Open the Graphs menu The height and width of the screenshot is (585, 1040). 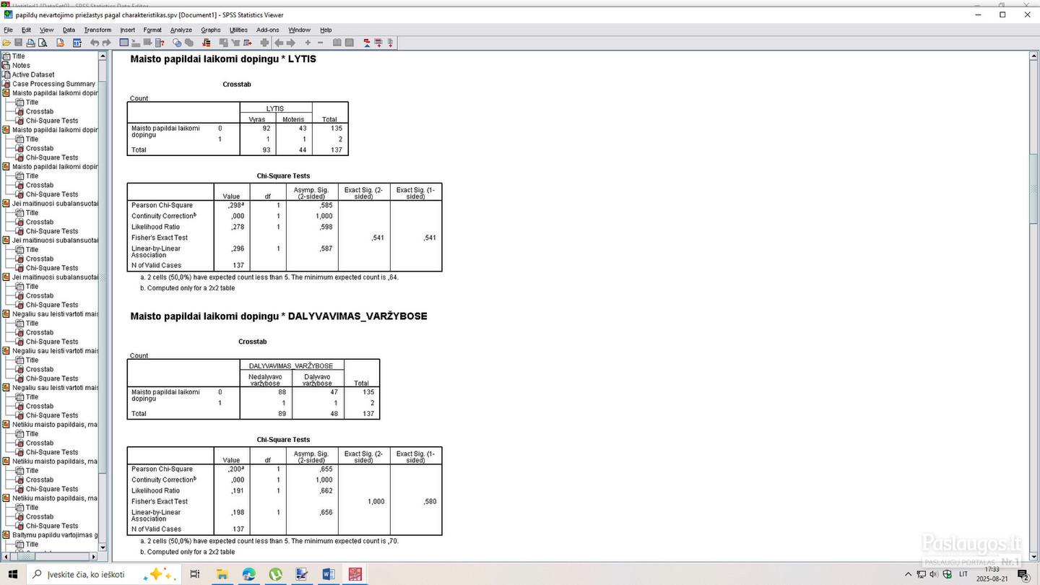(211, 30)
